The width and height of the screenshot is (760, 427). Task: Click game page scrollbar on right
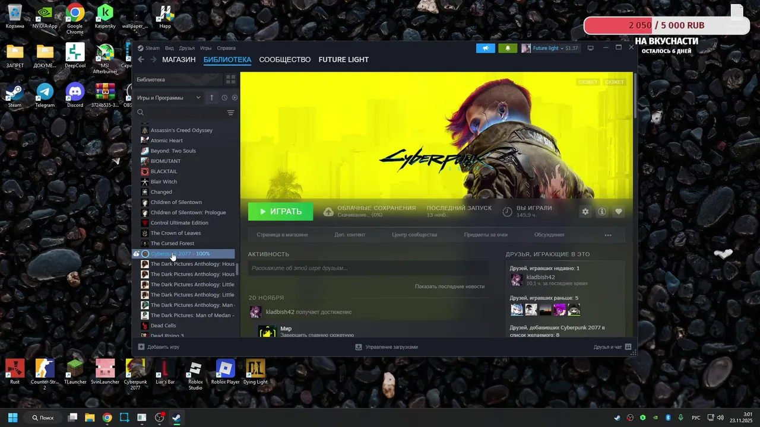pos(635,96)
